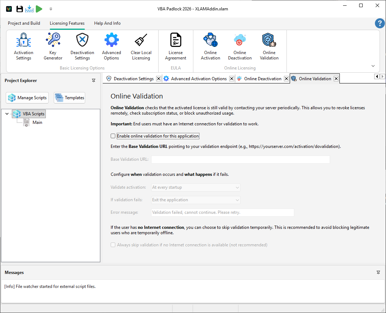Launch the Key Generator
The image size is (386, 313).
tap(53, 46)
